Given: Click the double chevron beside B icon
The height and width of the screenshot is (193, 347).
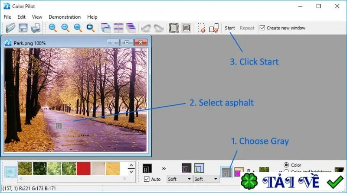Looking at the screenshot, I should (164, 168).
